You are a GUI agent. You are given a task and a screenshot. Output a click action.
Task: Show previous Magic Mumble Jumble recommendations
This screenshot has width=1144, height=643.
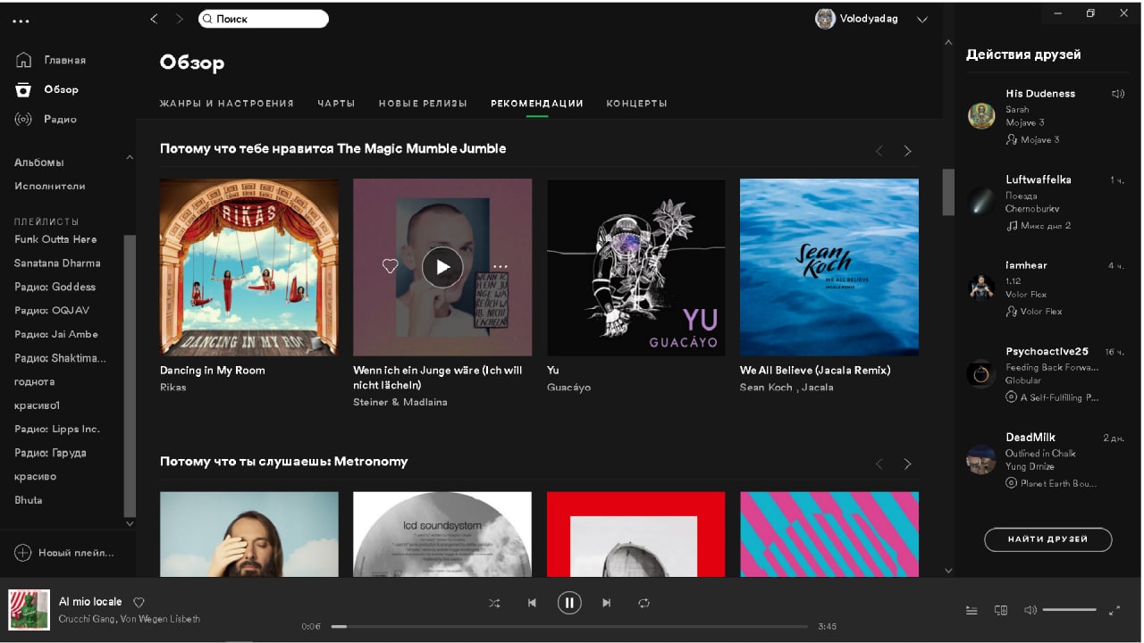click(879, 151)
